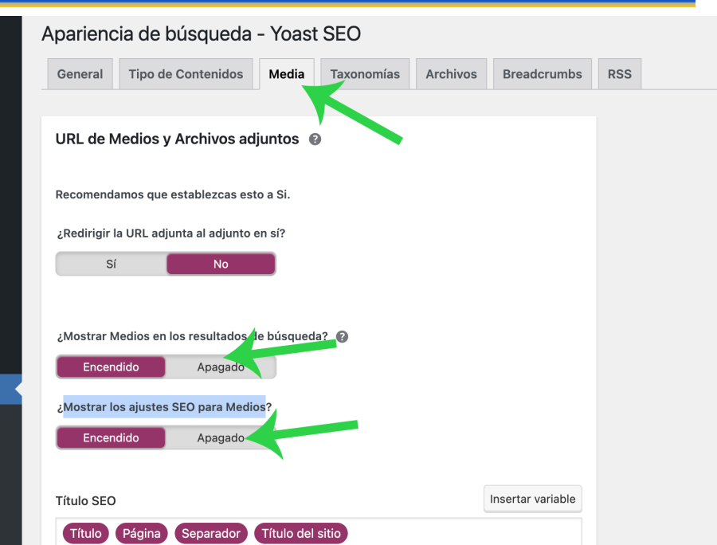Choose No for redirecting attachment URL
Viewport: 717px width, 545px height.
pos(221,265)
